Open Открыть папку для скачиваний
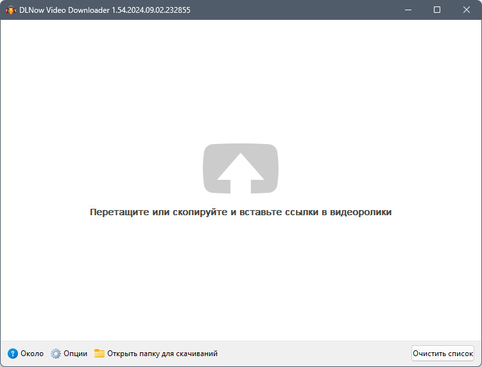This screenshot has height=367, width=482. pyautogui.click(x=162, y=354)
